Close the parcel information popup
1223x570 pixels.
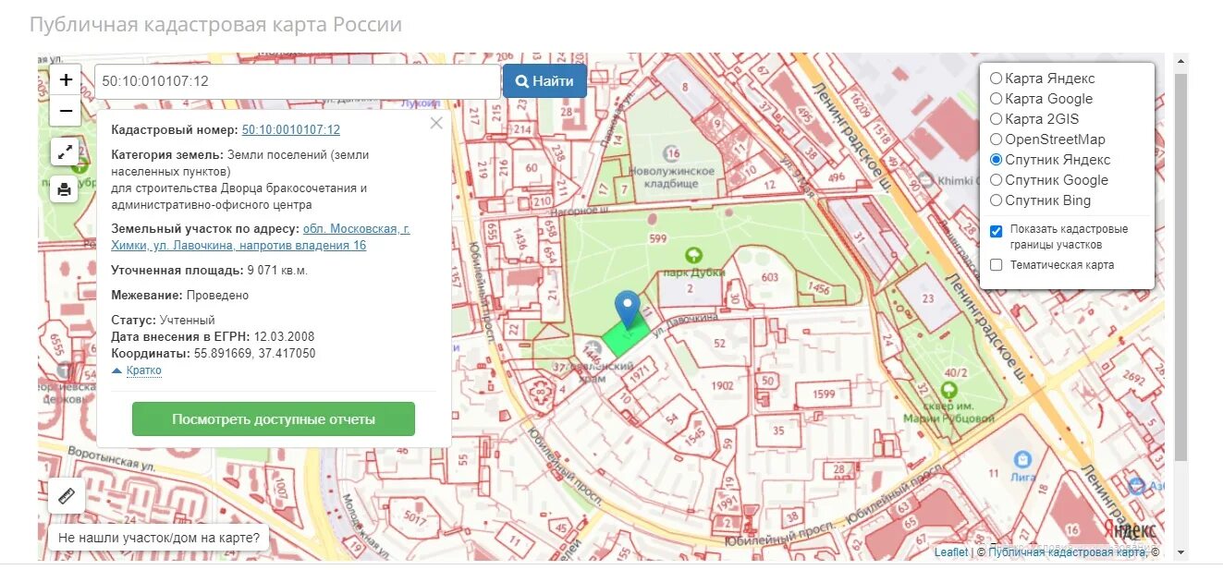(435, 122)
